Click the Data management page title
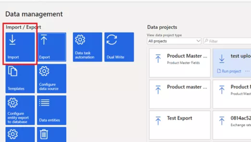 34,14
